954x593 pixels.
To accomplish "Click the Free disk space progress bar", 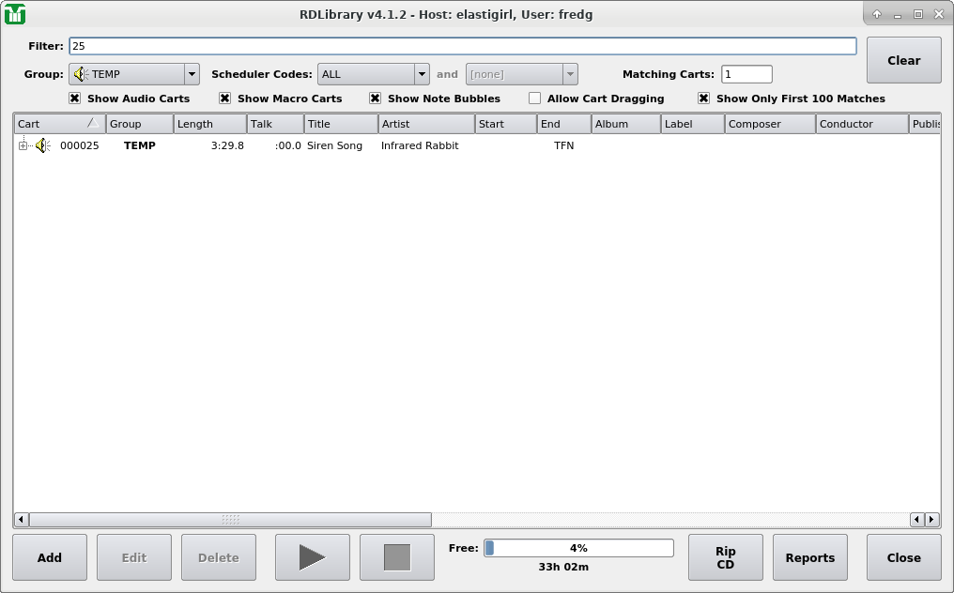I will click(x=577, y=548).
